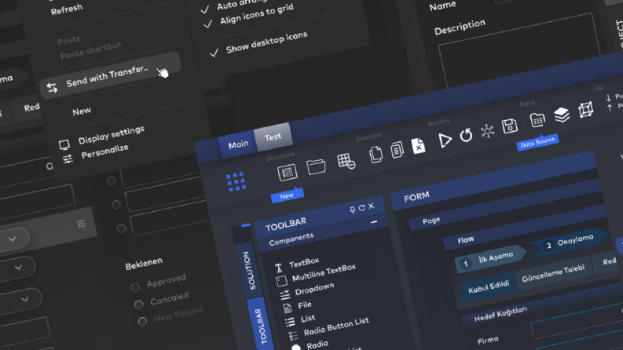The image size is (623, 350).
Task: Open the New submenu in context menu
Action: (82, 112)
